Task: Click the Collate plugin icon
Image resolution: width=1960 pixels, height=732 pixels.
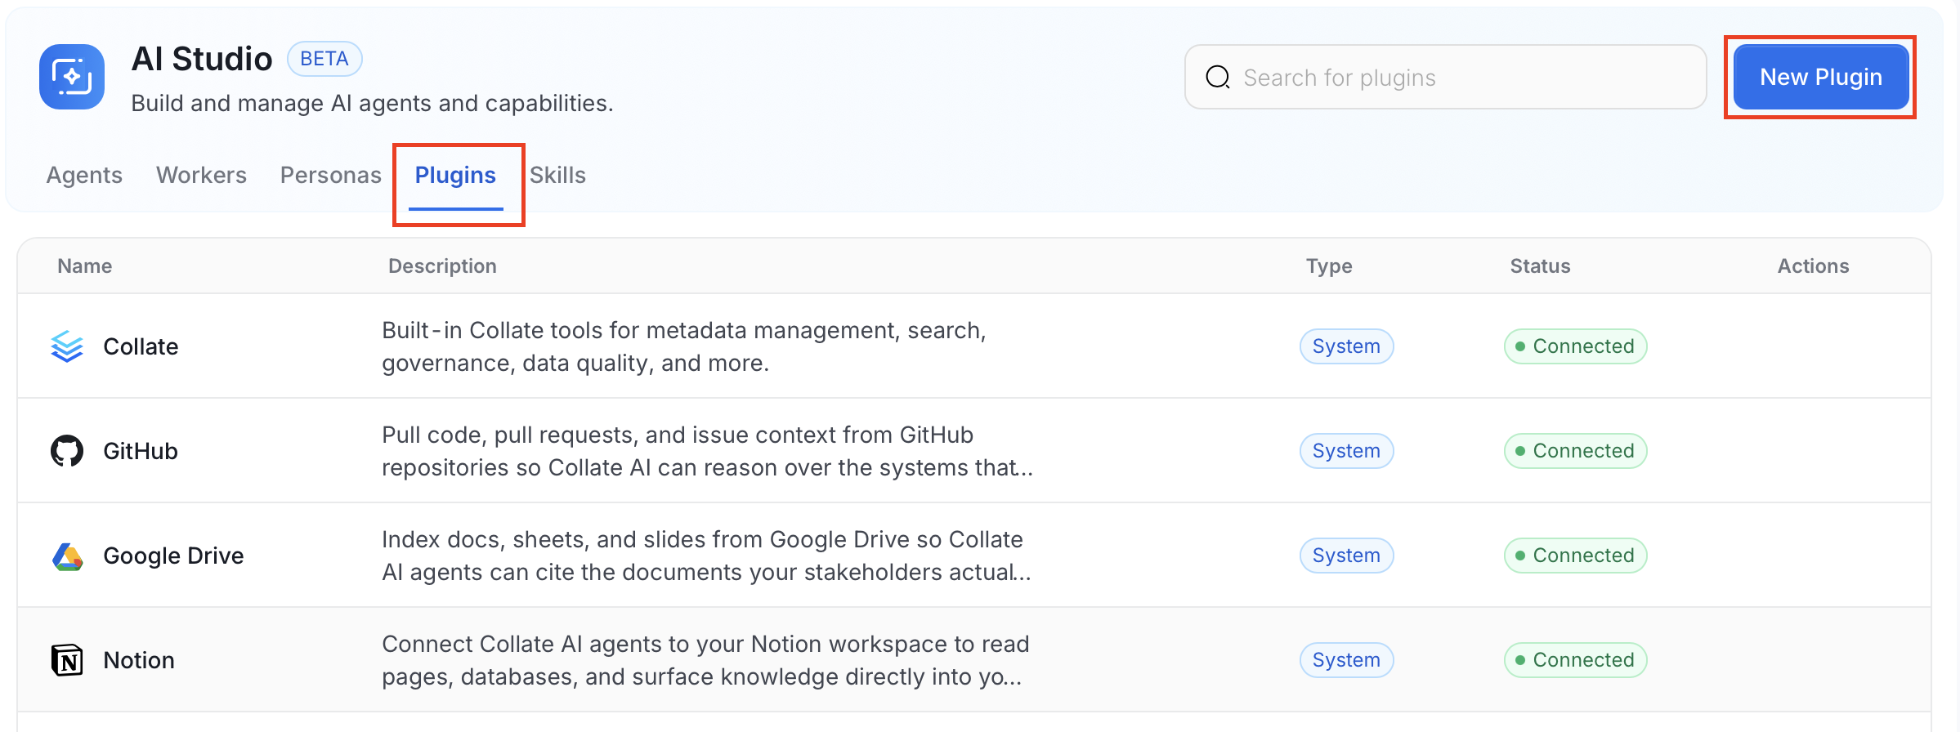Action: (67, 346)
